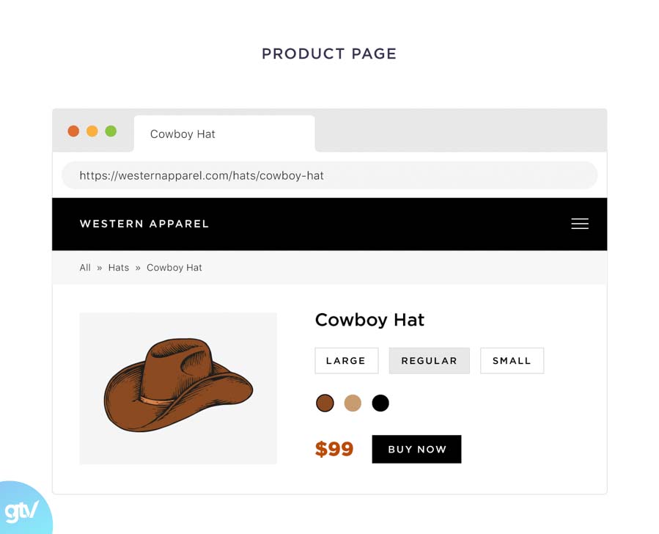Screen dimensions: 659x534
Task: Click the BUY NOW button
Action: coord(416,449)
